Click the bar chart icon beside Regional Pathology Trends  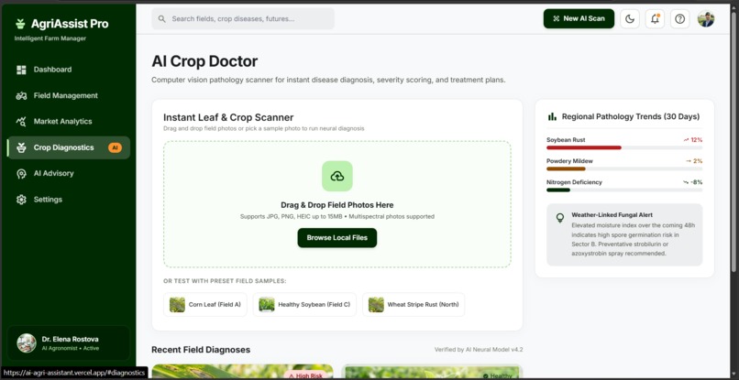(x=552, y=117)
